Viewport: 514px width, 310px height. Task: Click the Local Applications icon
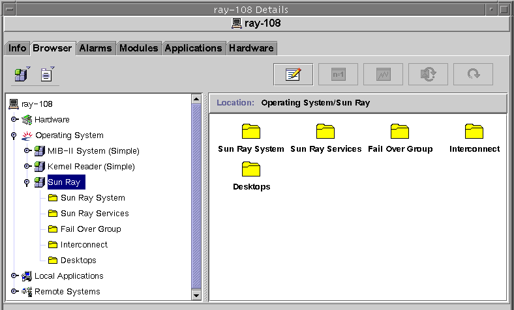(x=27, y=276)
